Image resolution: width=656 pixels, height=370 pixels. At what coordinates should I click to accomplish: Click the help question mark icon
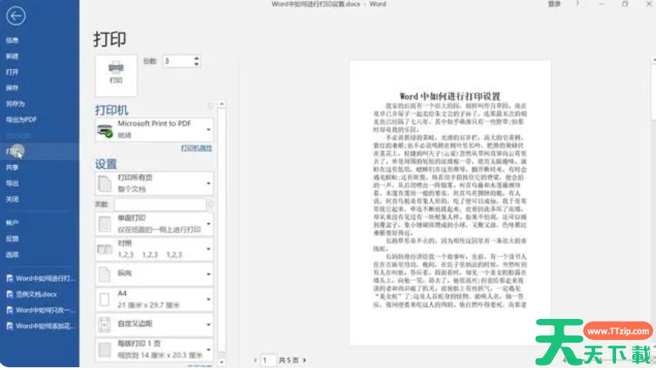(x=578, y=4)
